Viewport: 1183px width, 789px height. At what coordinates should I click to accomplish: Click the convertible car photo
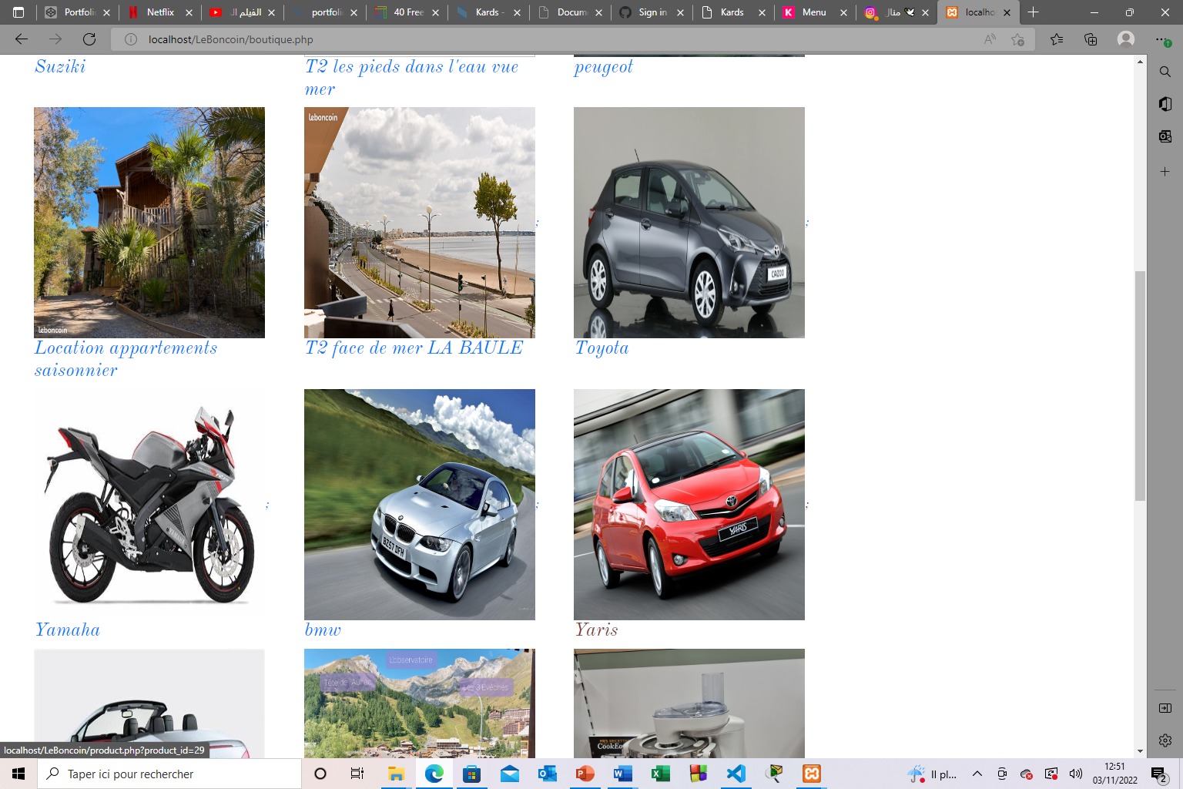click(149, 703)
